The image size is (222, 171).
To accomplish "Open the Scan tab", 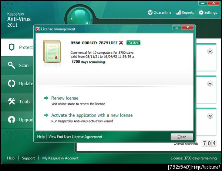I will (x=17, y=65).
